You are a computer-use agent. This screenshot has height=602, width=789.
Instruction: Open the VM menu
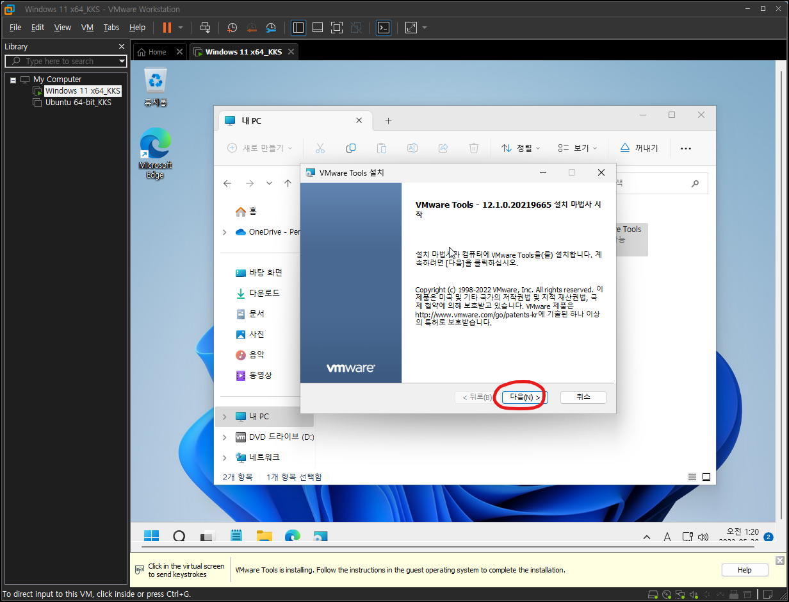87,28
